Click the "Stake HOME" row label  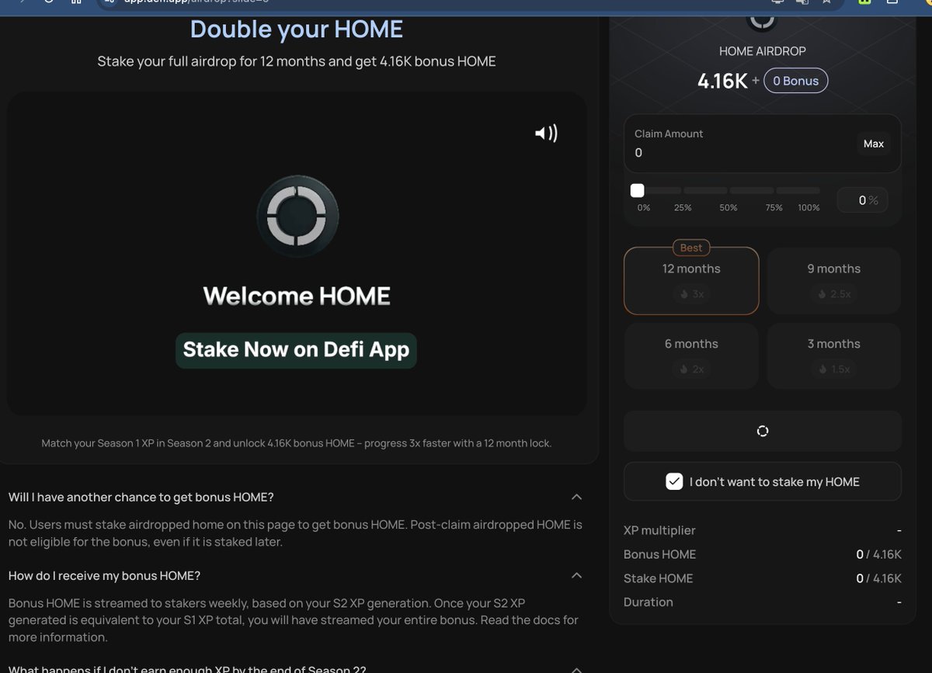click(x=659, y=578)
